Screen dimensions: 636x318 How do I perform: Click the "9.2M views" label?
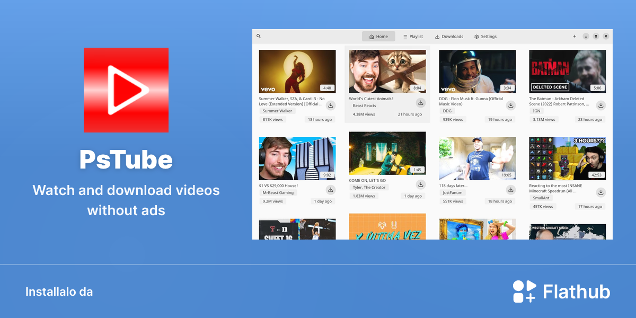tap(273, 201)
